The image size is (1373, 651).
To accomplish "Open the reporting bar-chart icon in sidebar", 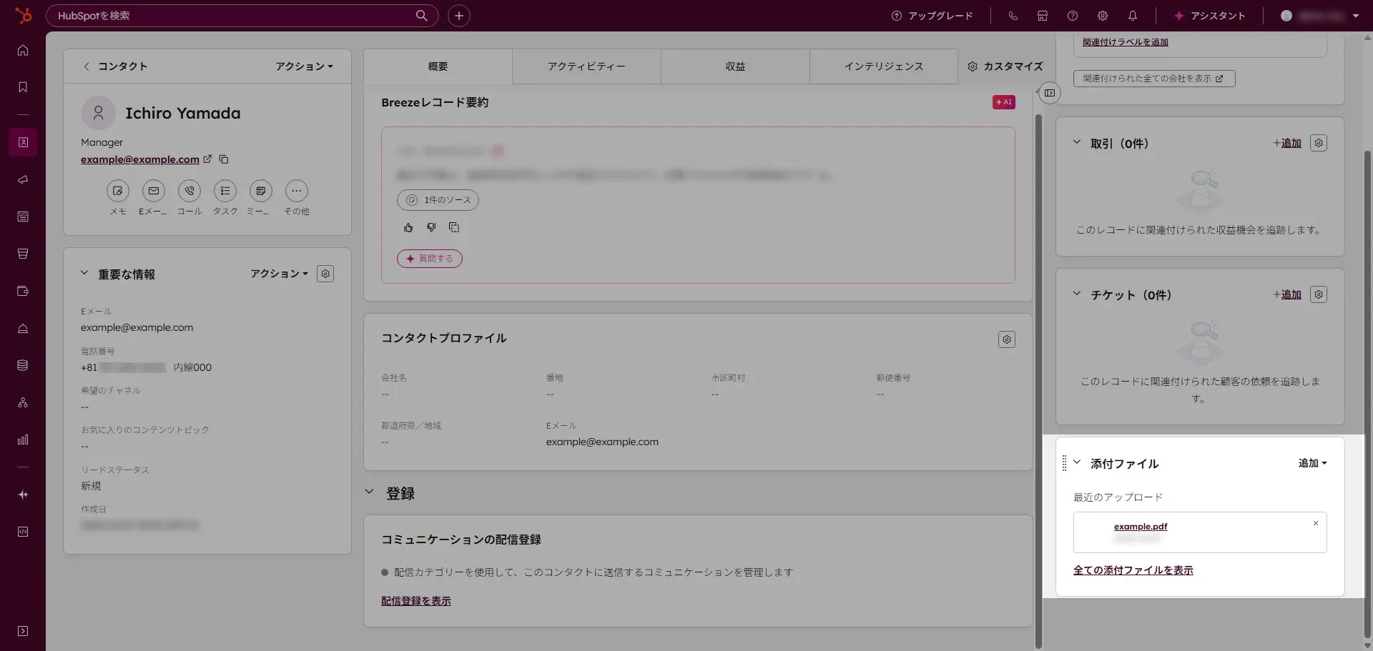I will click(22, 439).
